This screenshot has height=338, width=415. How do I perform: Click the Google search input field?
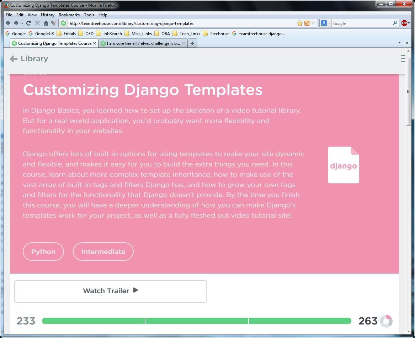362,23
